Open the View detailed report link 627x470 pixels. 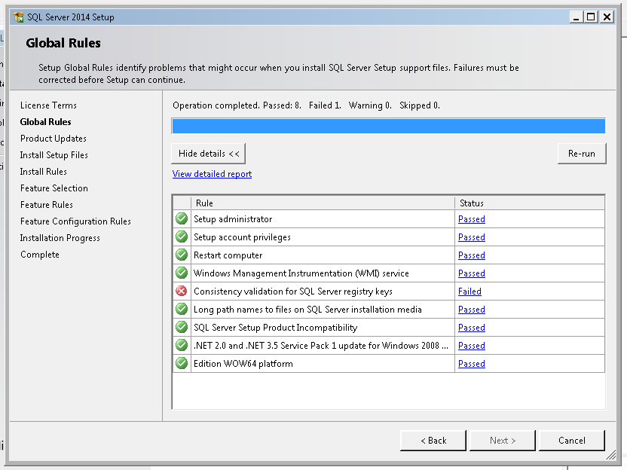click(212, 174)
